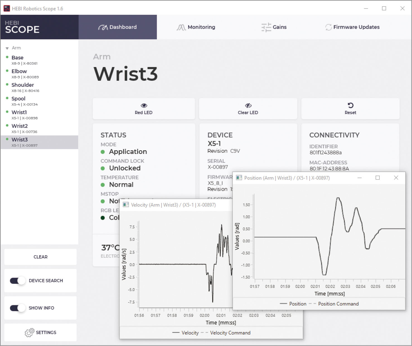
Task: Click the Velocity window chart icon
Action: 126,205
